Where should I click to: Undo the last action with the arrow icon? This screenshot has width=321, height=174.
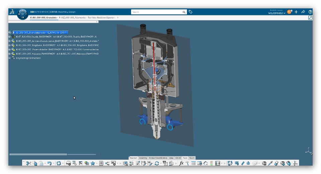[x=49, y=163]
